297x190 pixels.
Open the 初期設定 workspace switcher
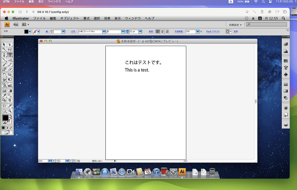pos(235,25)
